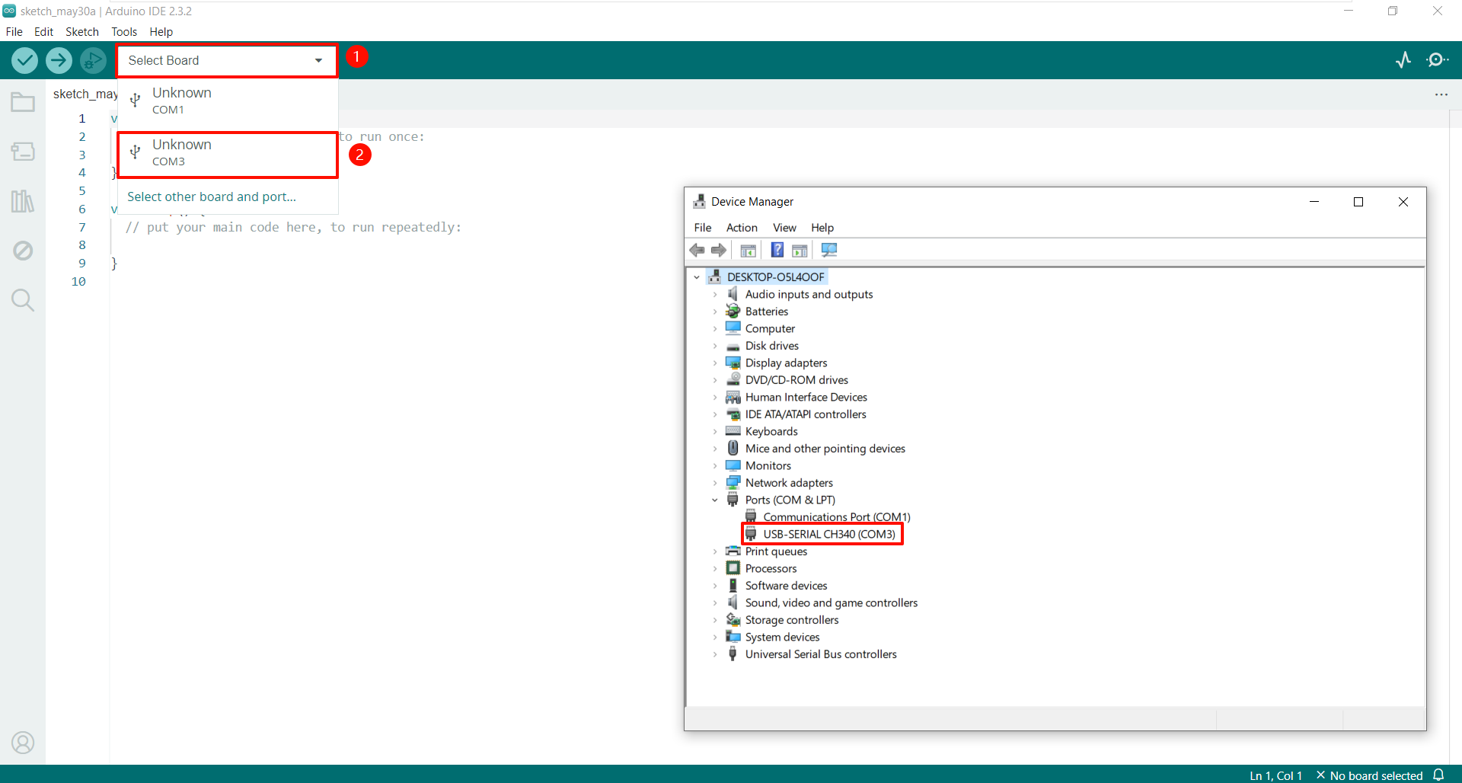Select USB-SERIAL CH340 (COM3) device
Image resolution: width=1462 pixels, height=783 pixels.
(829, 535)
